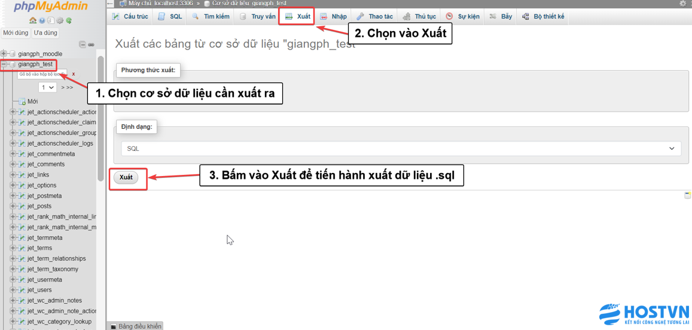This screenshot has width=692, height=330.
Task: Click the gears icon of Thủ tục
Action: [407, 17]
